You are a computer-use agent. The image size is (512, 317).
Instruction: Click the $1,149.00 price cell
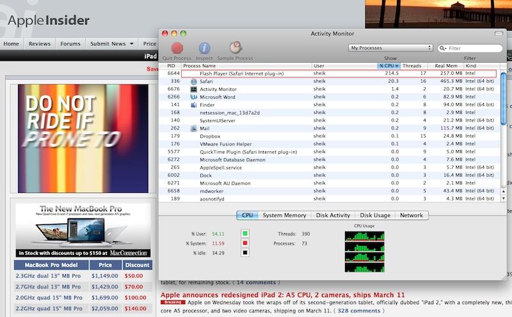click(105, 276)
